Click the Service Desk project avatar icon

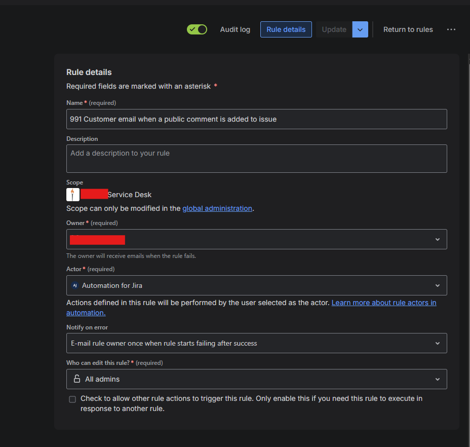[x=72, y=194]
